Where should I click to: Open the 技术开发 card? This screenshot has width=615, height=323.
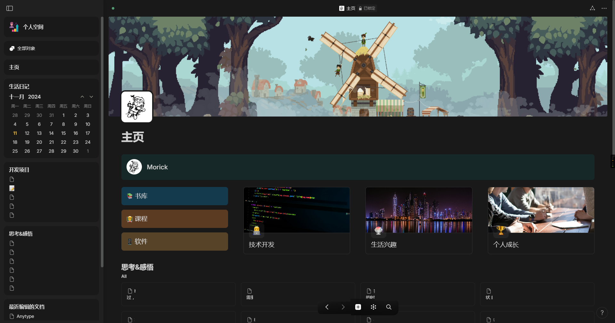coord(297,220)
